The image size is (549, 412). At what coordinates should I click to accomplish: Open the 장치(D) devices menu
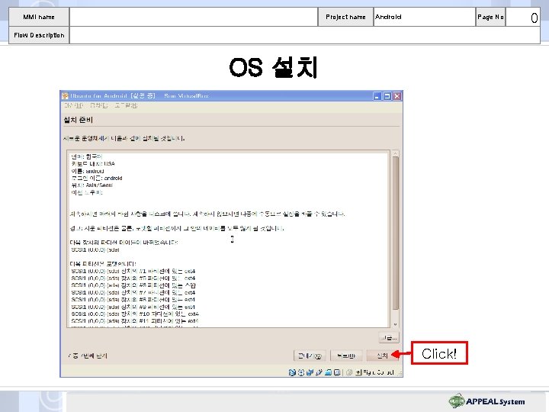98,105
